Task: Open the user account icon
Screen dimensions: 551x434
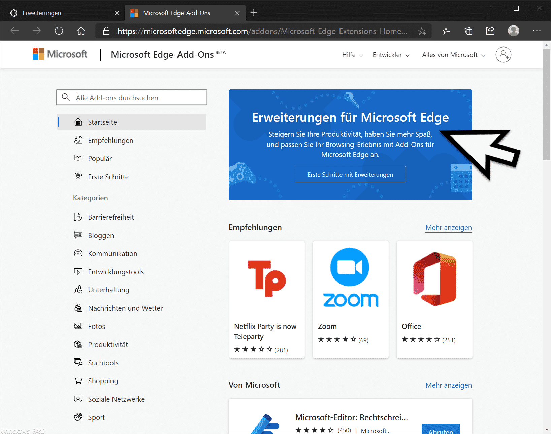Action: tap(503, 54)
